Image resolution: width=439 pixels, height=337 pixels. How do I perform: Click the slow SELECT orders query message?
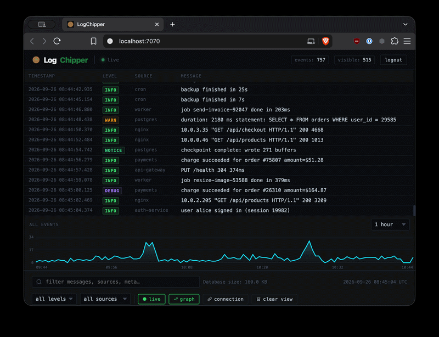point(289,120)
